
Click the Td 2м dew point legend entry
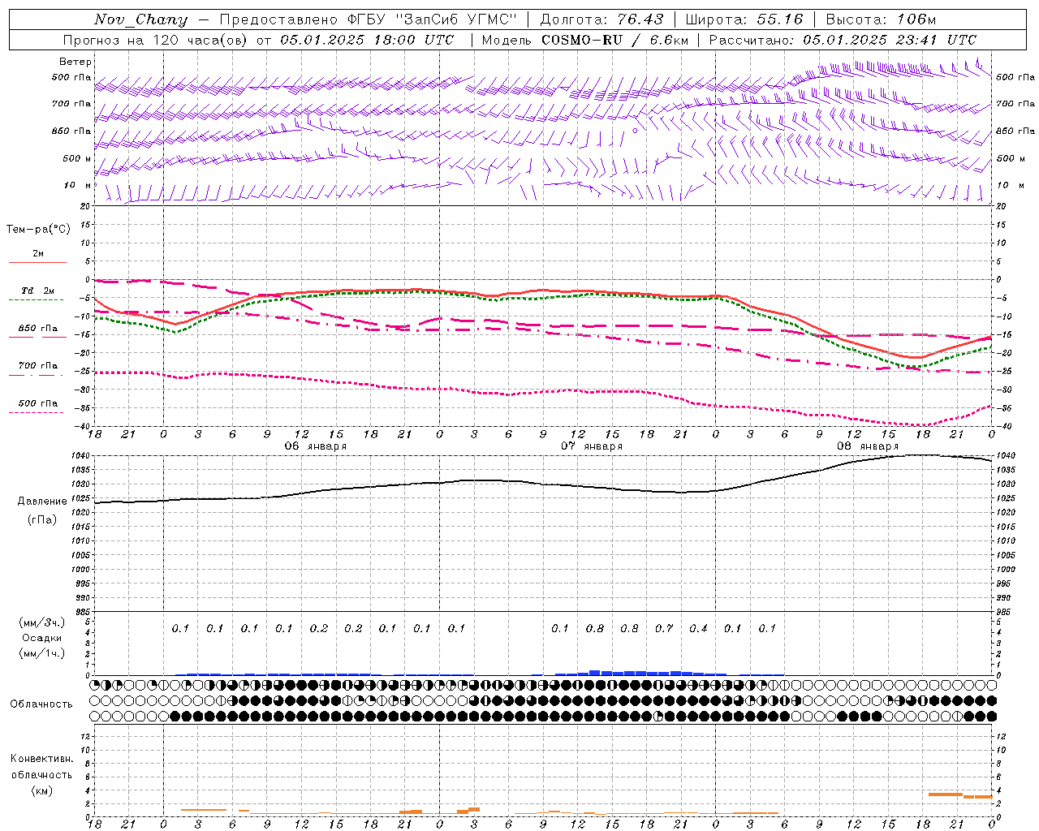point(37,291)
